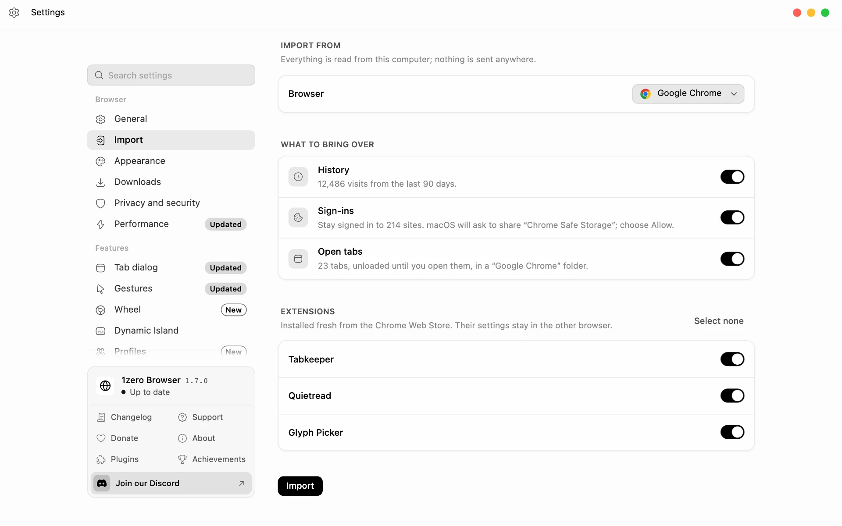Disable the Sign-ins toggle
The width and height of the screenshot is (842, 526).
(x=732, y=217)
